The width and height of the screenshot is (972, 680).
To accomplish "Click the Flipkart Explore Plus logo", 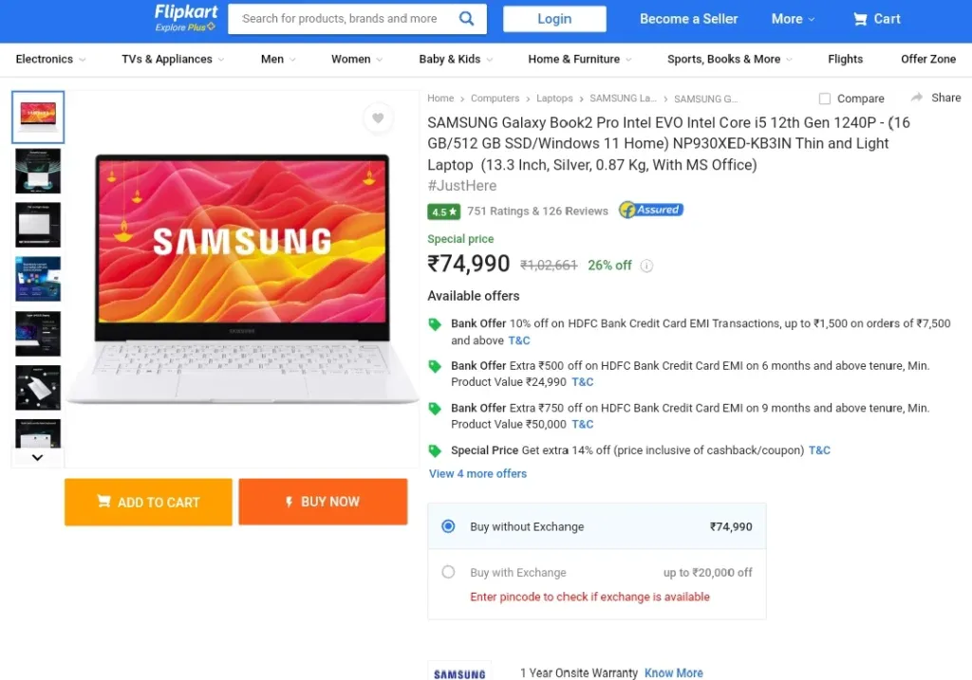I will click(186, 18).
